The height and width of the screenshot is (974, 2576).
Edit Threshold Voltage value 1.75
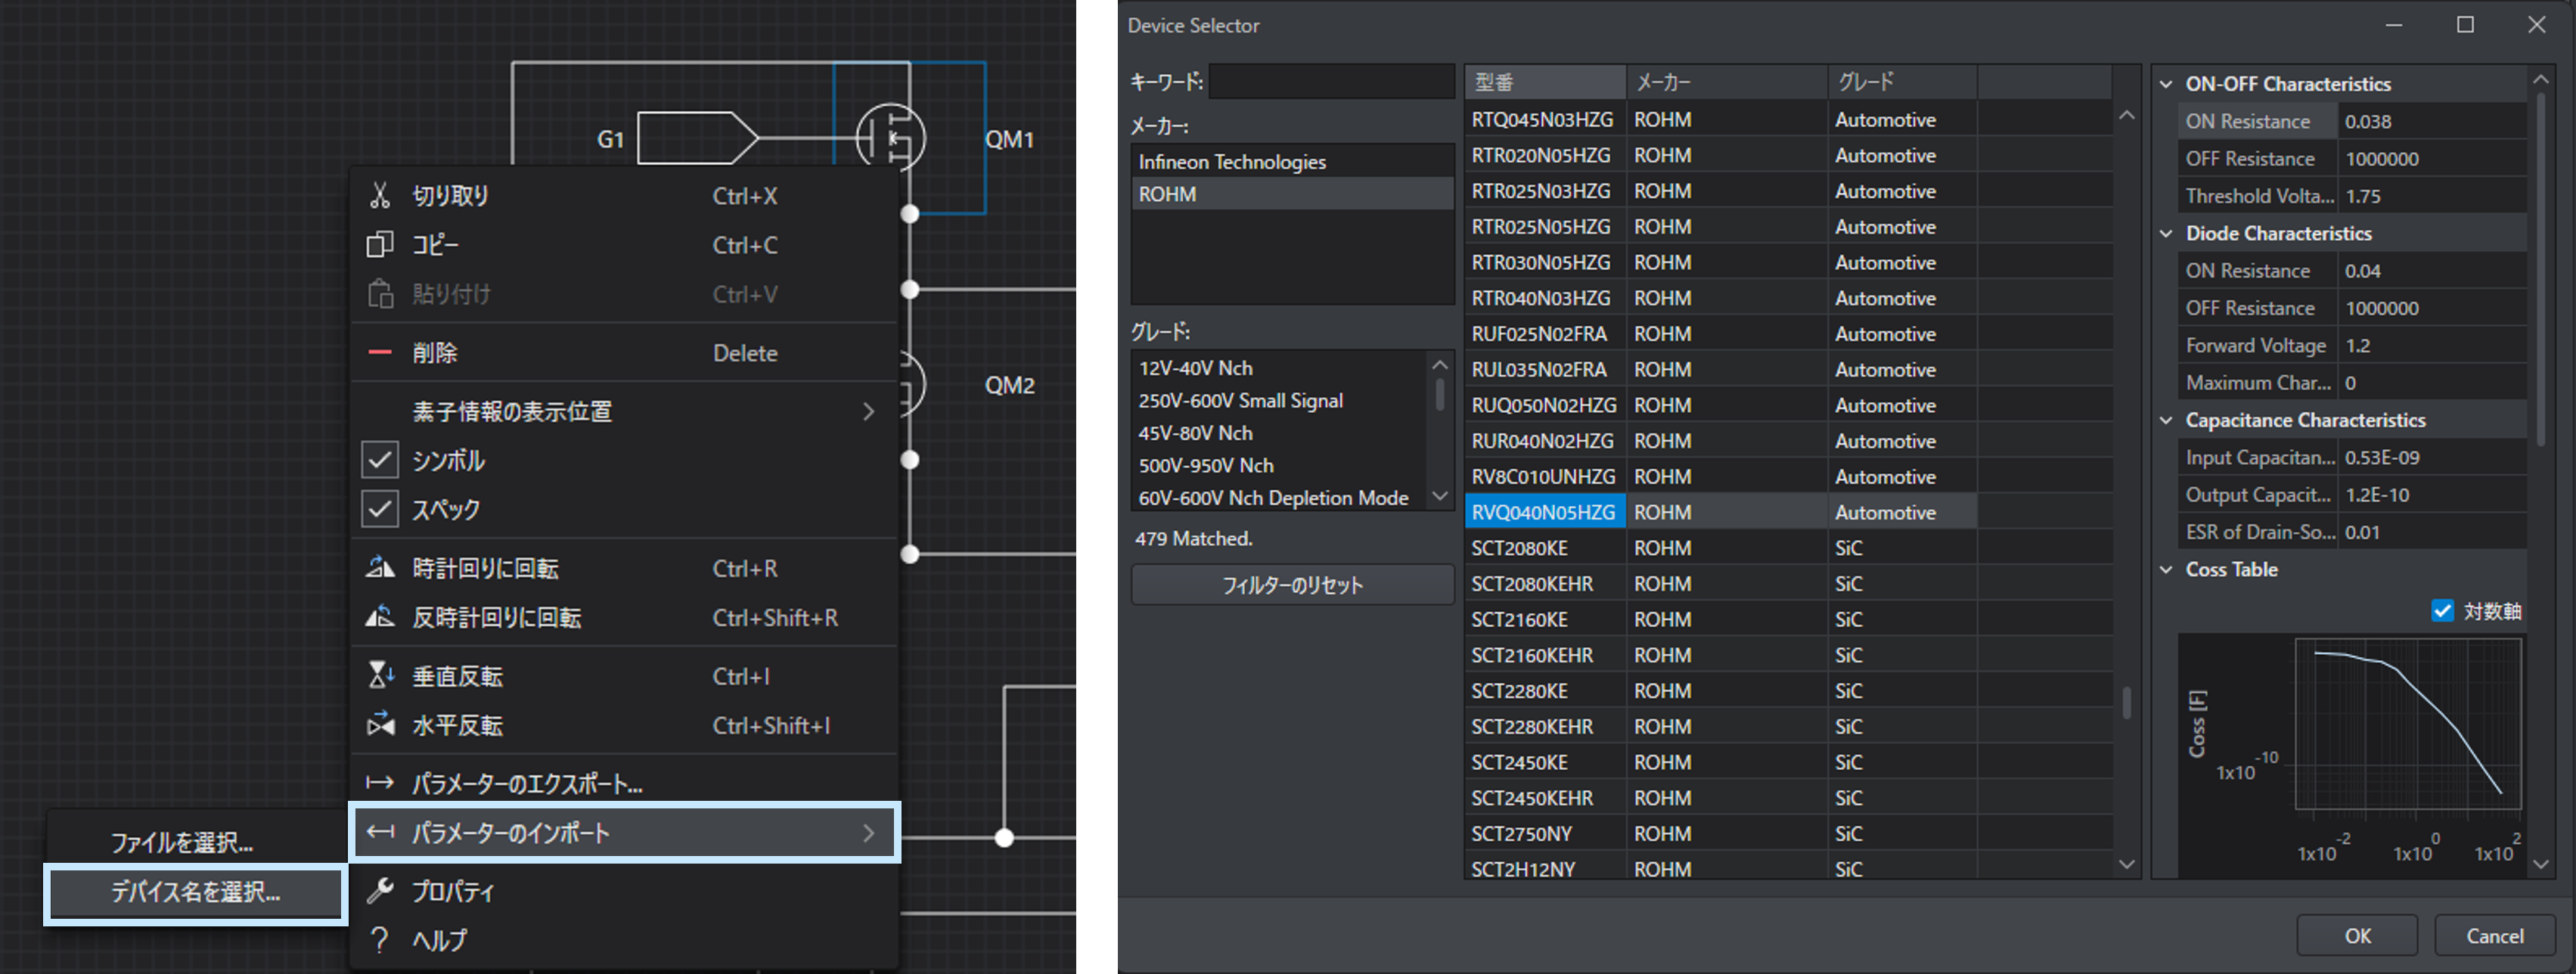click(x=2432, y=196)
